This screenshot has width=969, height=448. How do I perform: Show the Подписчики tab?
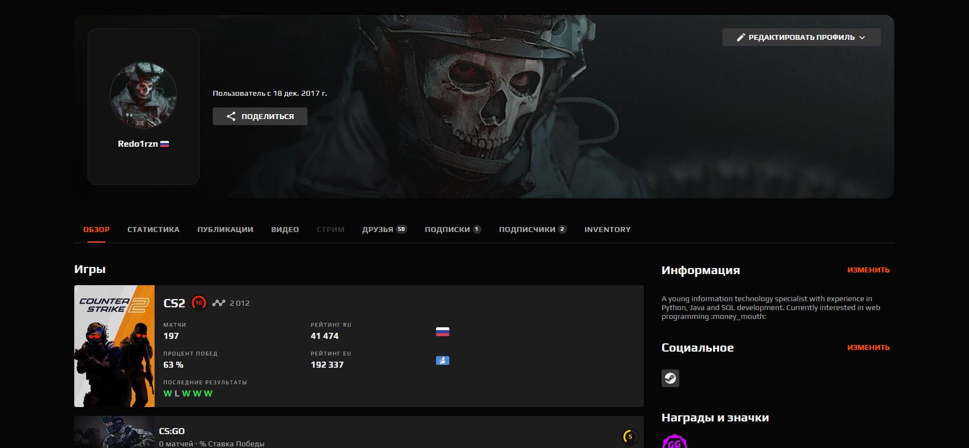click(x=532, y=229)
